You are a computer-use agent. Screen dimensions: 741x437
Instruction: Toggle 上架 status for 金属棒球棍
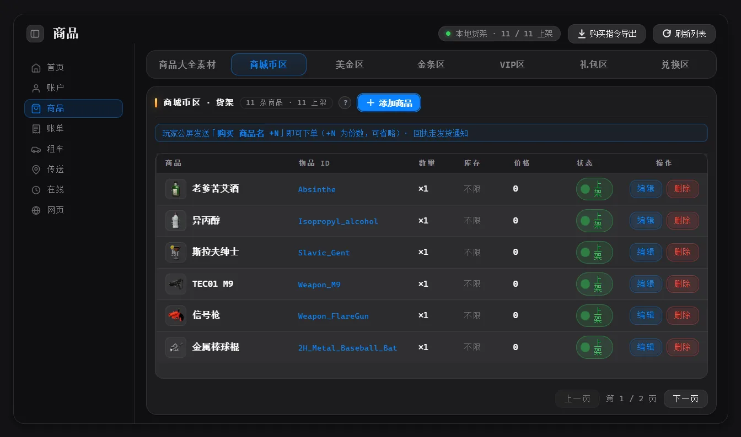tap(594, 347)
